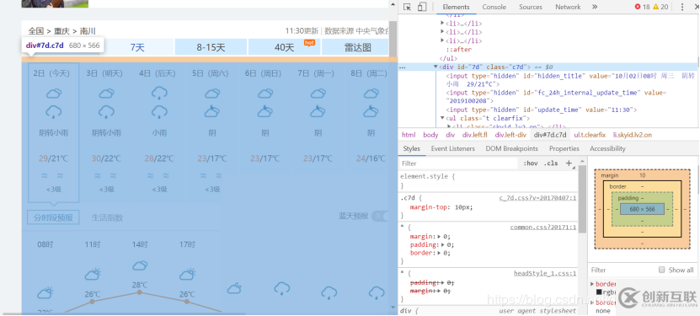Select the 8-15天 forecast tab
Viewport: 700px width, 316px height.
click(211, 47)
